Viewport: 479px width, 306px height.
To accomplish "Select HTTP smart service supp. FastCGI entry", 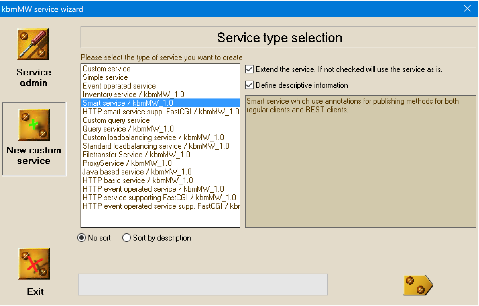I will tap(161, 112).
